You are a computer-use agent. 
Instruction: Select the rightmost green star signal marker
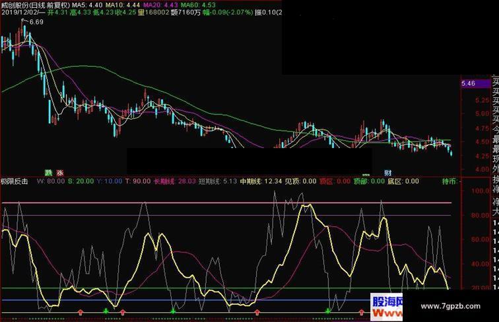[327, 311]
